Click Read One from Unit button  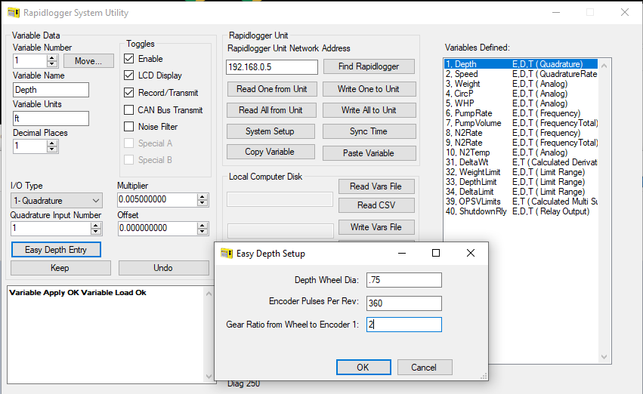[x=271, y=89]
